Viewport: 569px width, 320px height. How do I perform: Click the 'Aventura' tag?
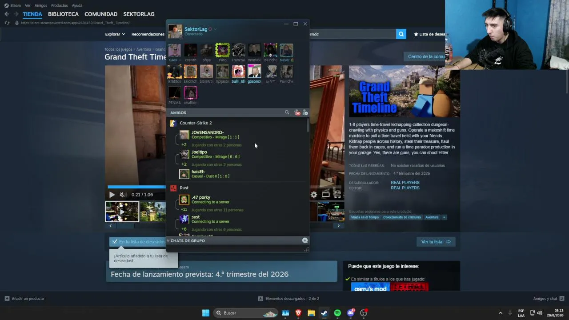[x=432, y=217]
